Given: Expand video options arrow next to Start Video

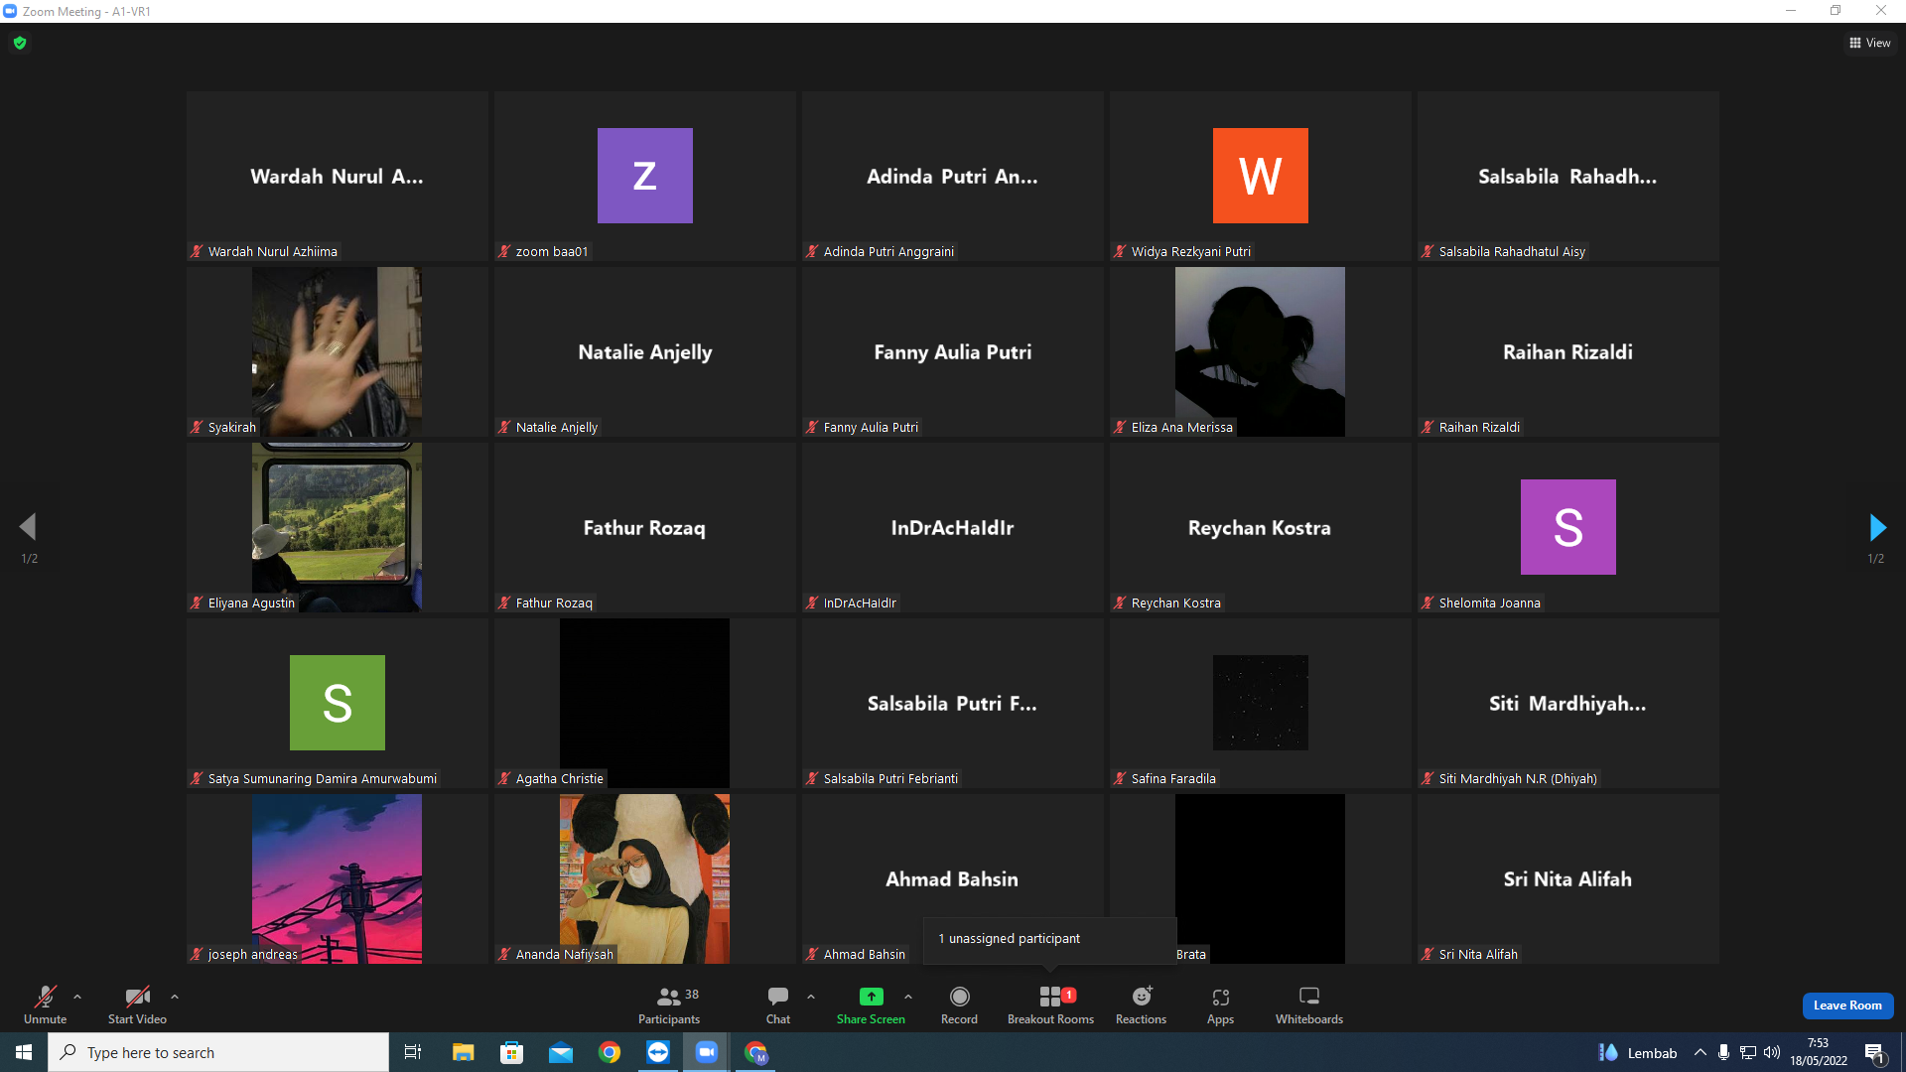Looking at the screenshot, I should point(175,997).
